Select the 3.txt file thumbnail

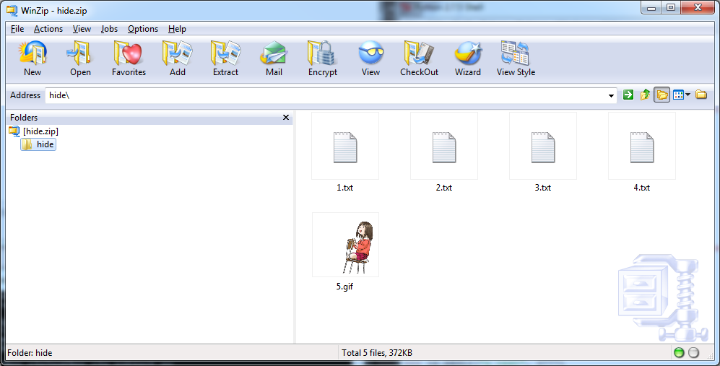pos(543,146)
